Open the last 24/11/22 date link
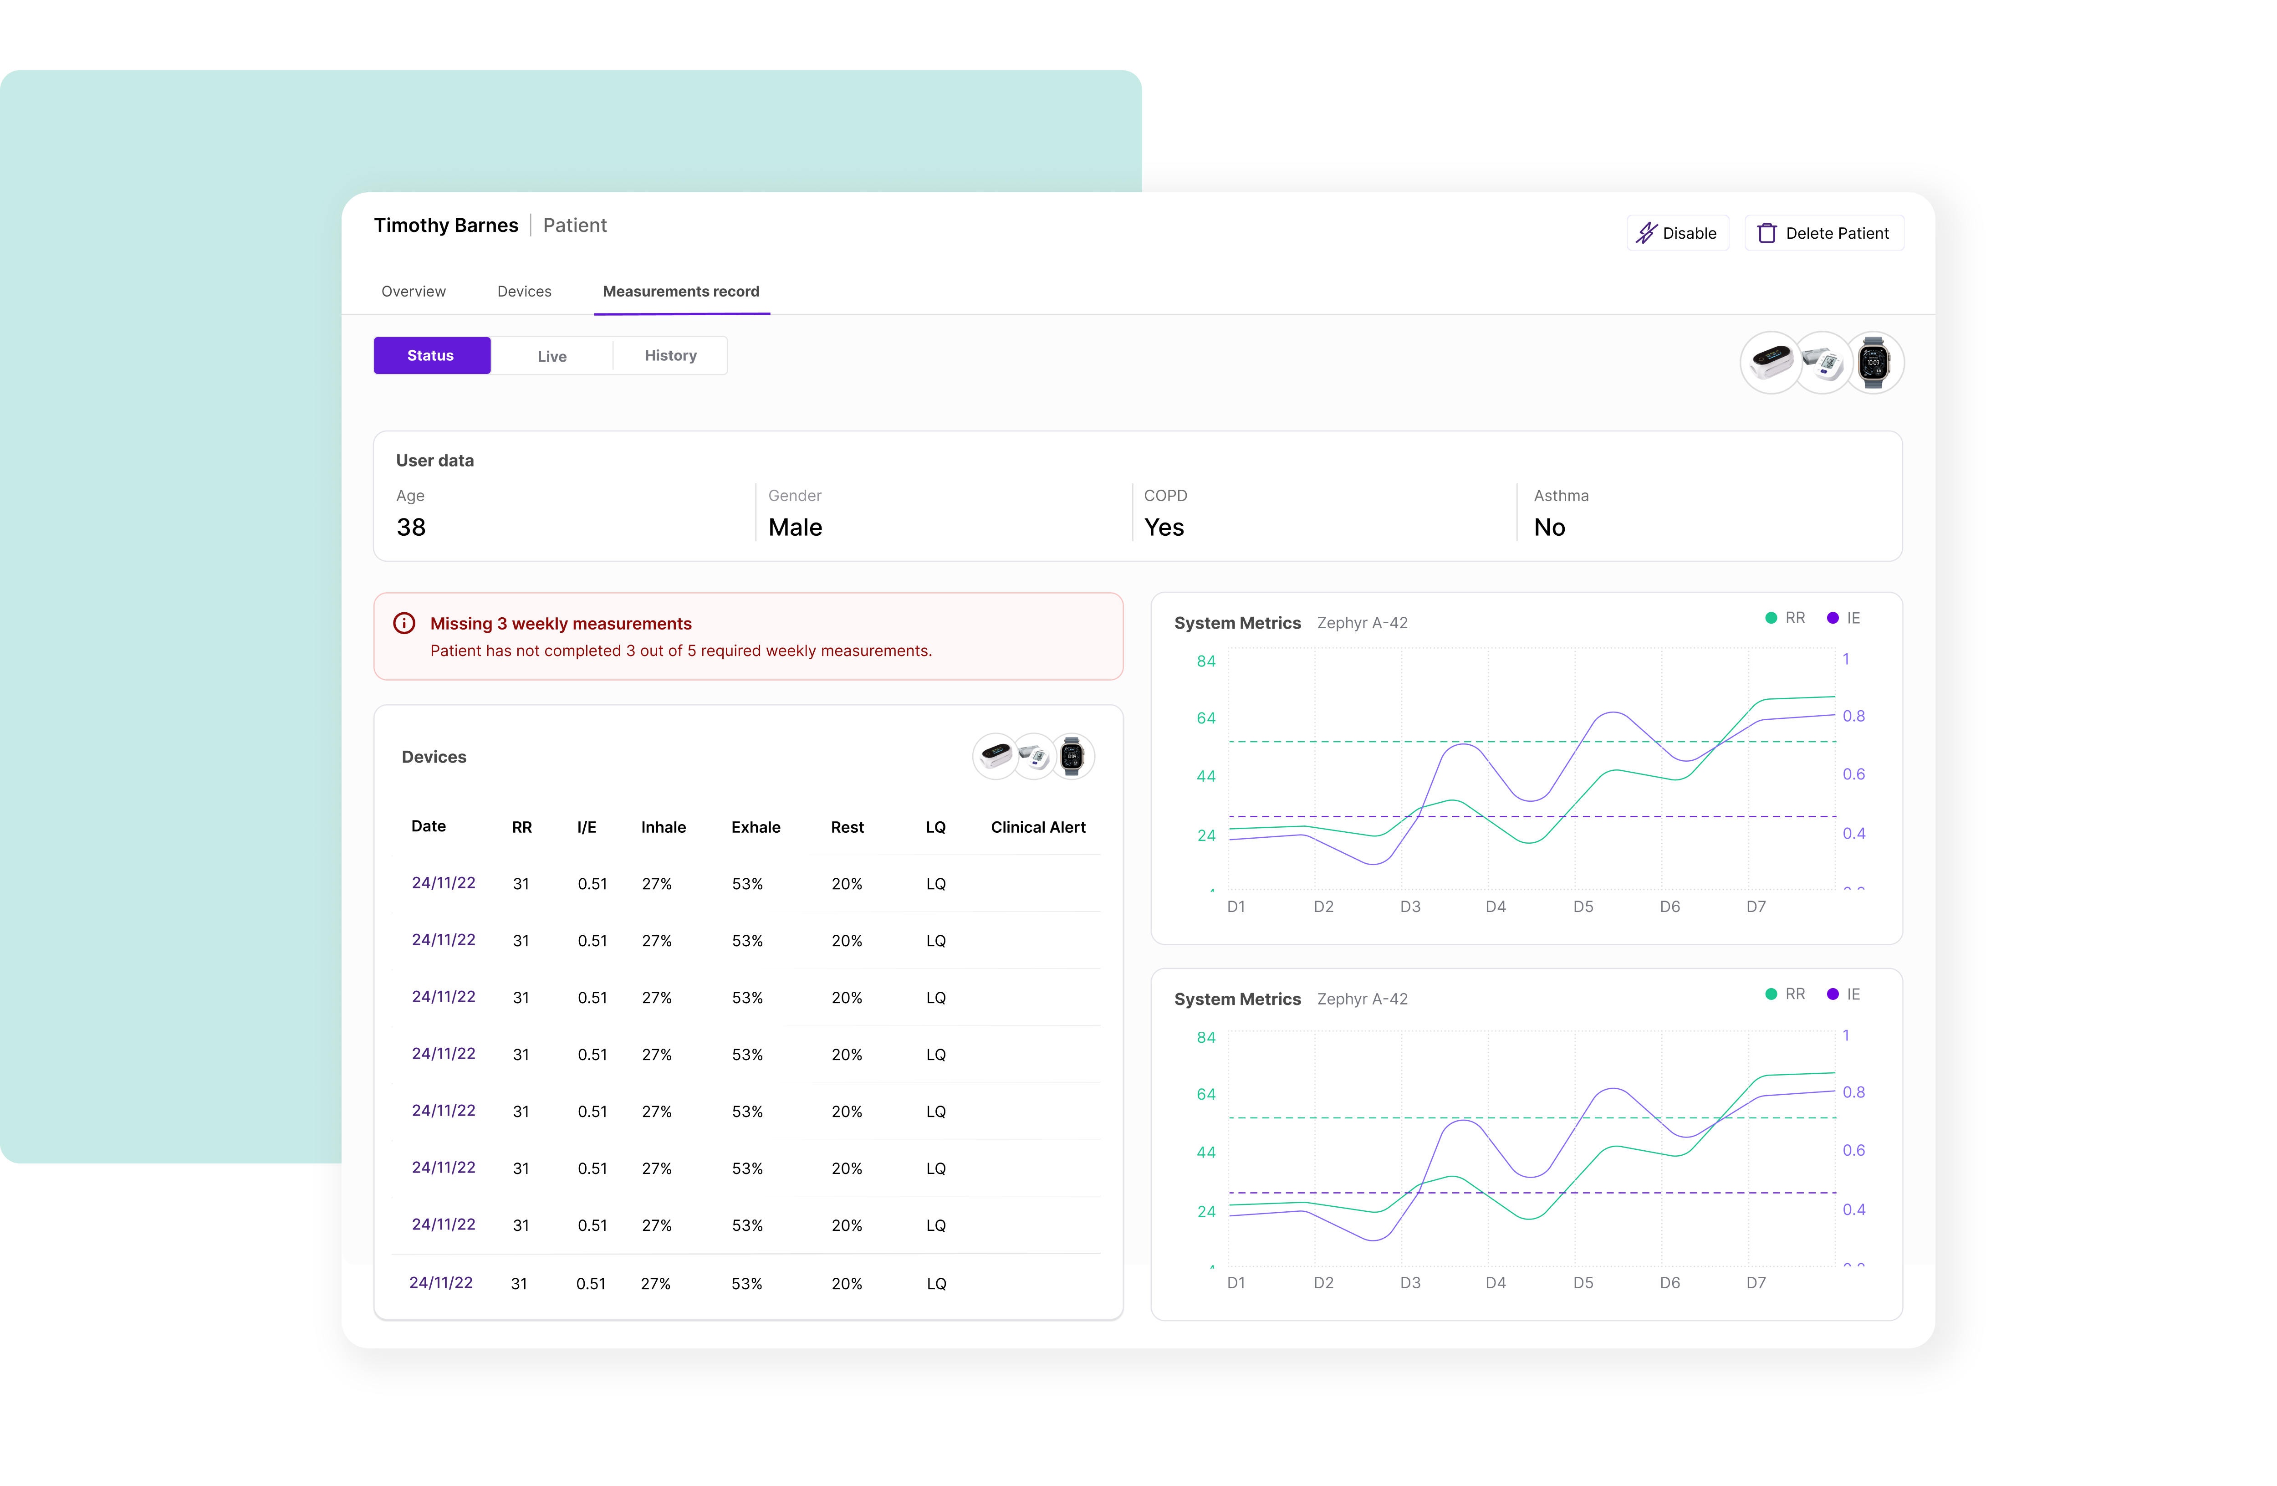Viewport: 2277px width, 1486px height. point(440,1282)
